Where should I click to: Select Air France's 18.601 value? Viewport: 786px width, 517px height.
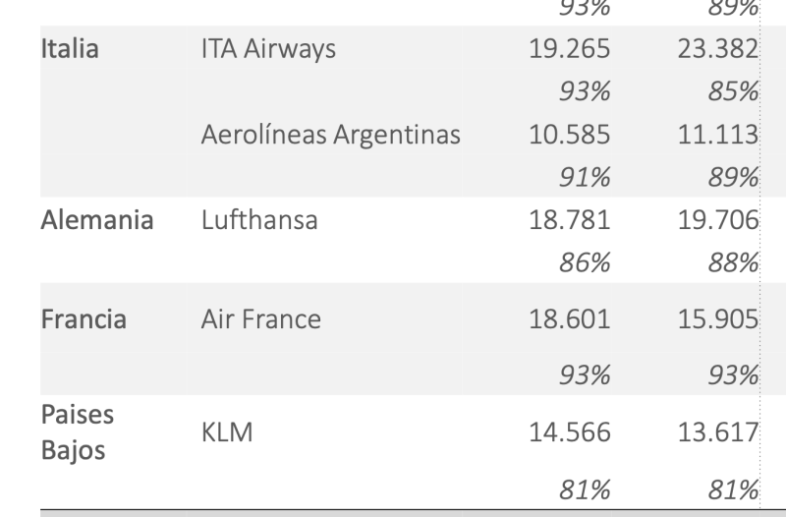[x=570, y=319]
